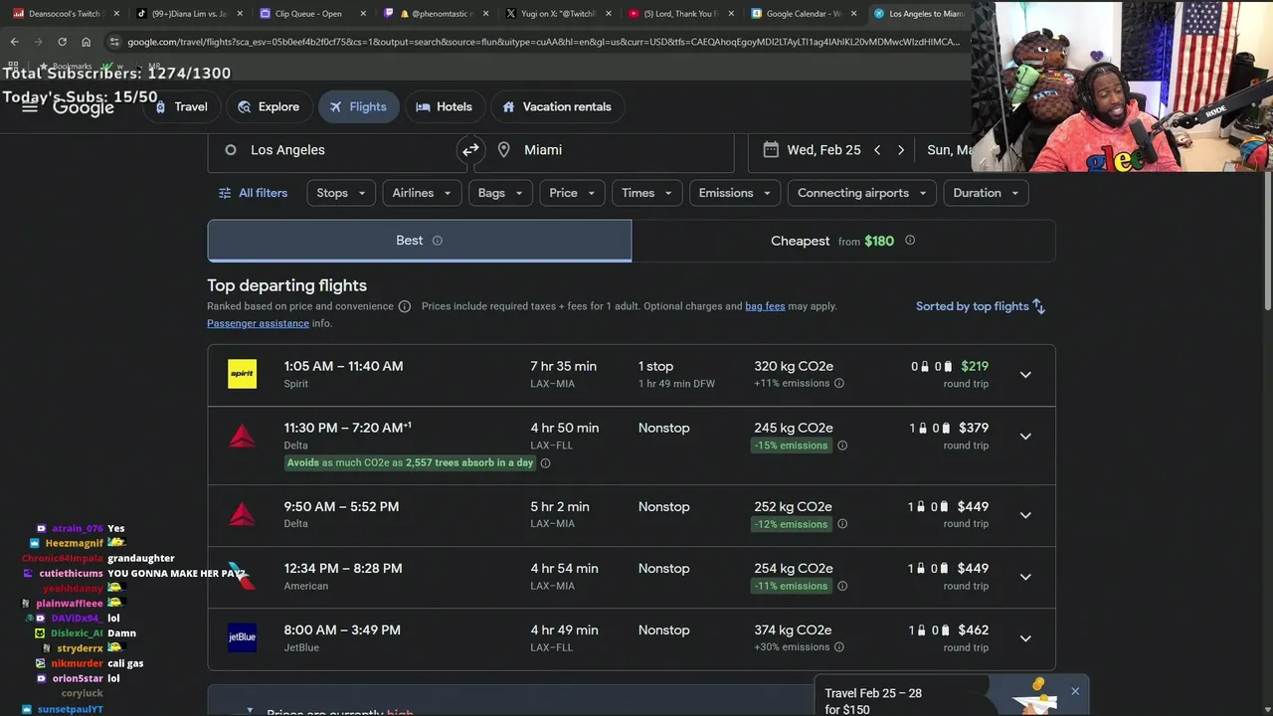
Task: Select the Flights tab
Action: 358,106
